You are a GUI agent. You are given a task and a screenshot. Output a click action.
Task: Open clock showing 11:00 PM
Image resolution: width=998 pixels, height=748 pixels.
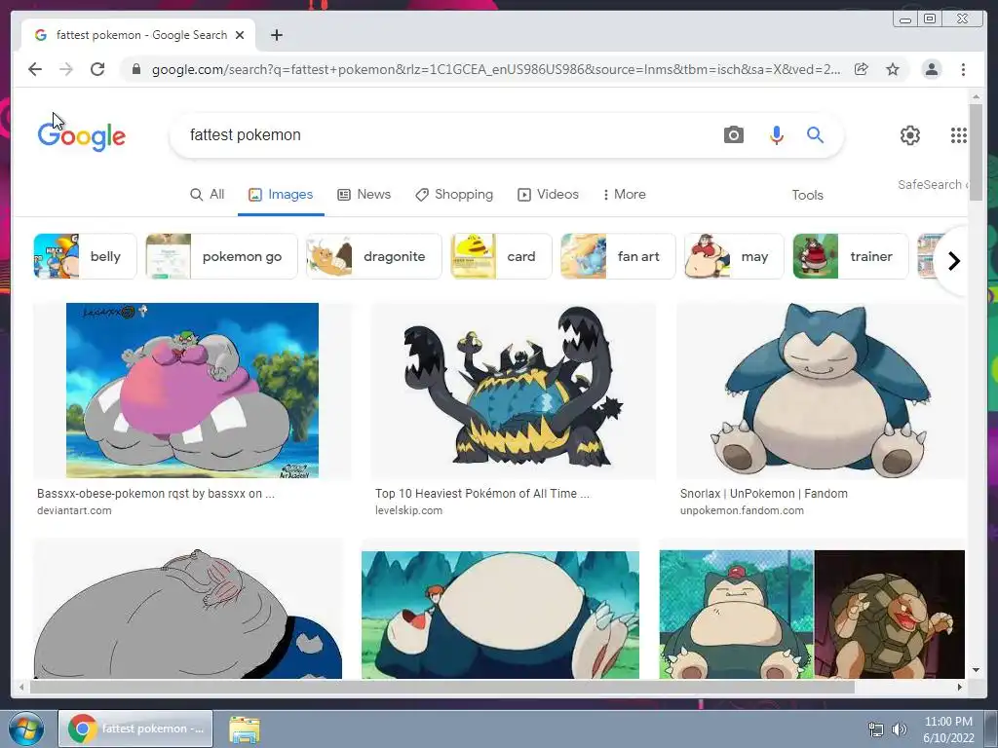(x=948, y=729)
